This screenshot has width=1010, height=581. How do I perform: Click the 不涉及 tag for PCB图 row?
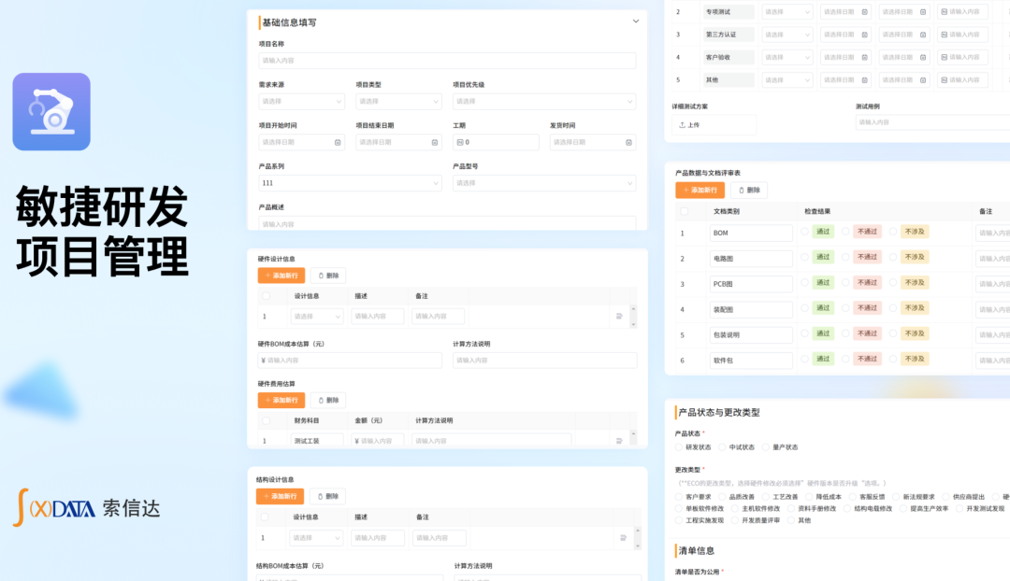pyautogui.click(x=914, y=282)
